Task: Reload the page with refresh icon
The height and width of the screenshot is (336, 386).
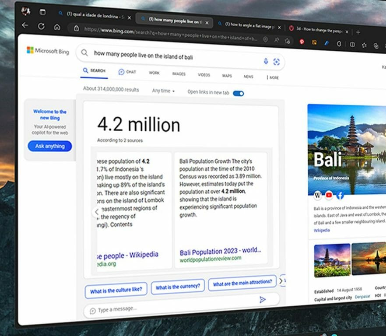Action: (41, 26)
